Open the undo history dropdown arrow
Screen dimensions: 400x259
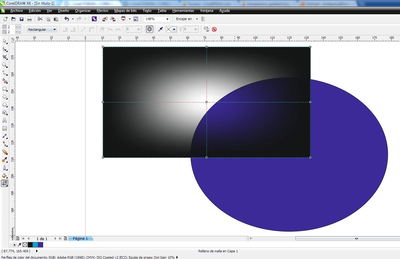pyautogui.click(x=73, y=19)
